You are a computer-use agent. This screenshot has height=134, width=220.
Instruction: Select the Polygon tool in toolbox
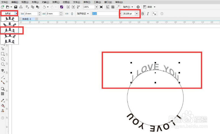[x=3, y=64]
